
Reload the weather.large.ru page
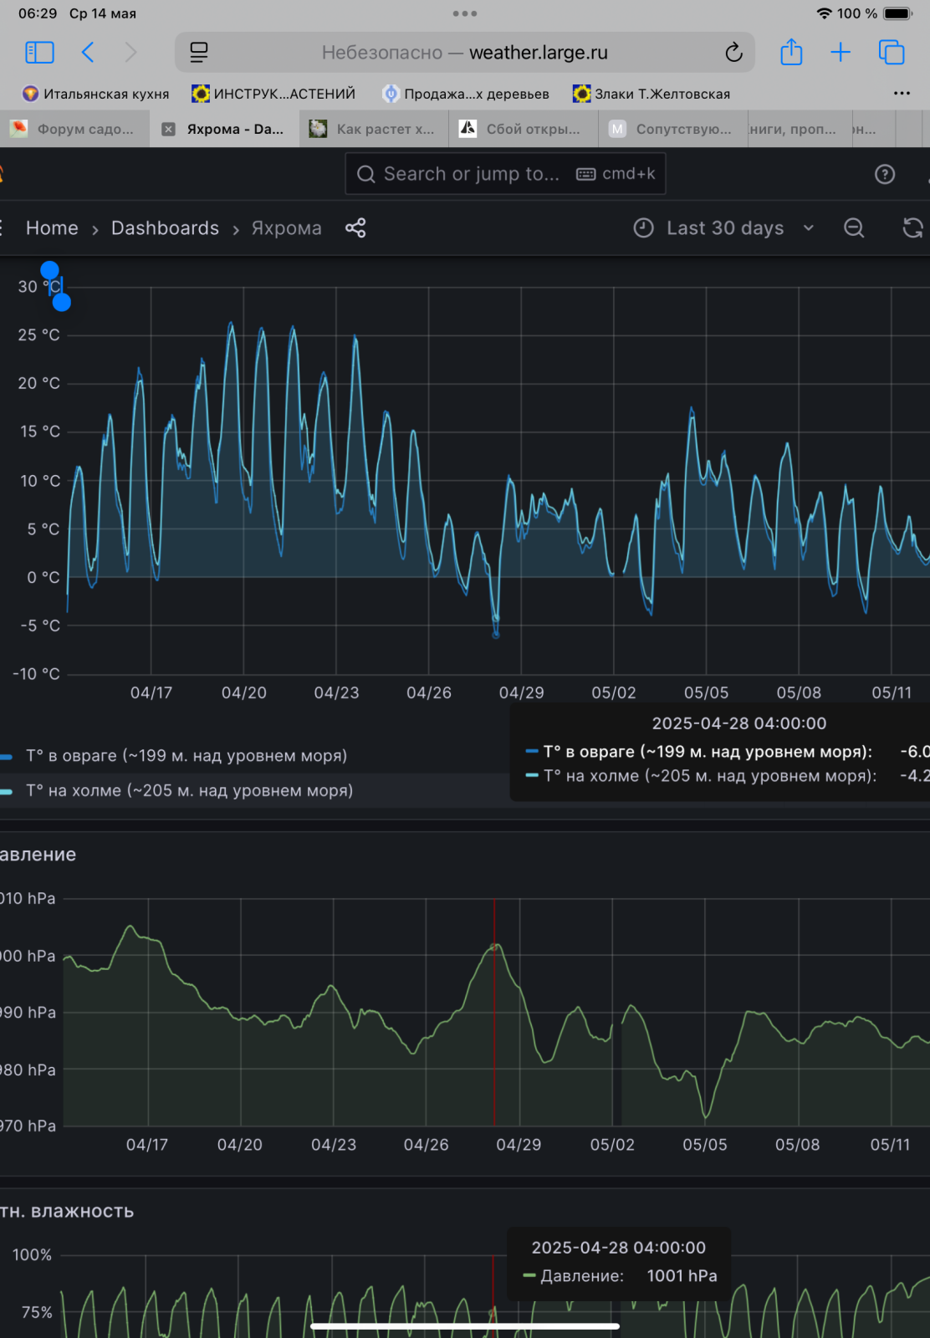(733, 53)
